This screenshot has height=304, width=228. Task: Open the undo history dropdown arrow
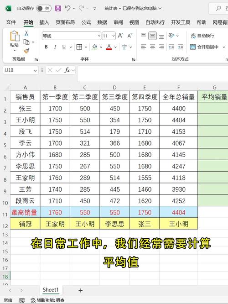tap(74, 9)
